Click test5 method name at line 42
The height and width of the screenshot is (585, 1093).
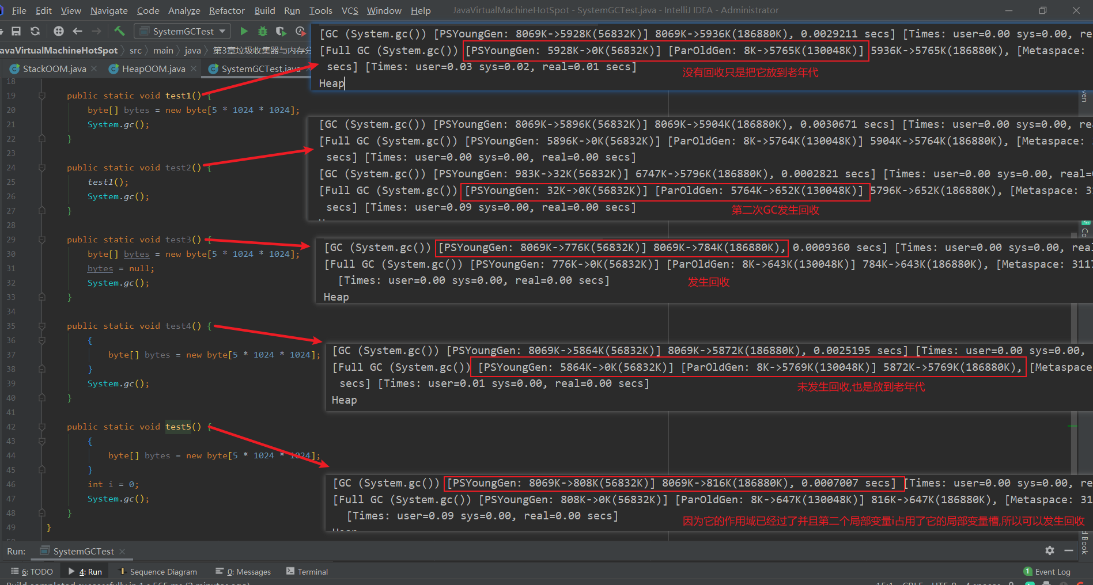178,427
